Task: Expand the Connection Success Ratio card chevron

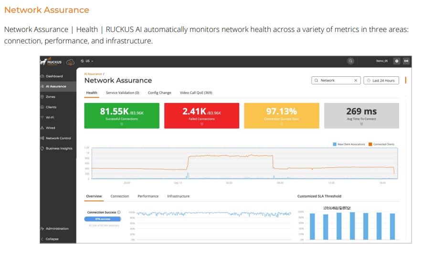Action: pyautogui.click(x=281, y=124)
